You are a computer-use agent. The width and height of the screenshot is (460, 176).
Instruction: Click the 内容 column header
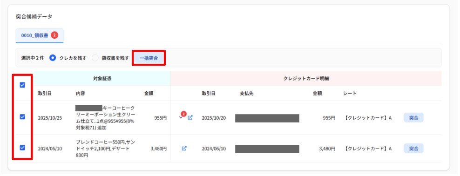(81, 93)
